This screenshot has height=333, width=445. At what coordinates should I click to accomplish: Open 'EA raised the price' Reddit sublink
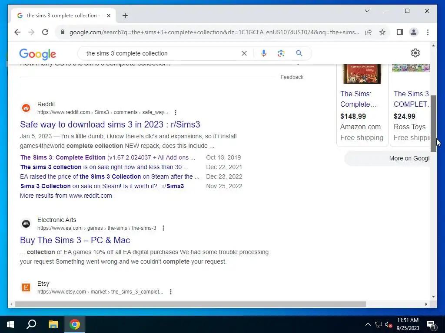coord(110,176)
